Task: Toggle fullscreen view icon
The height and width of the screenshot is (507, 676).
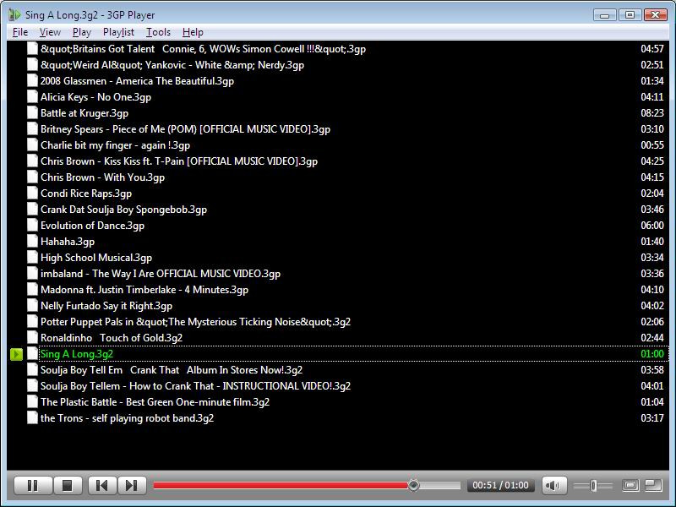Action: [x=630, y=485]
